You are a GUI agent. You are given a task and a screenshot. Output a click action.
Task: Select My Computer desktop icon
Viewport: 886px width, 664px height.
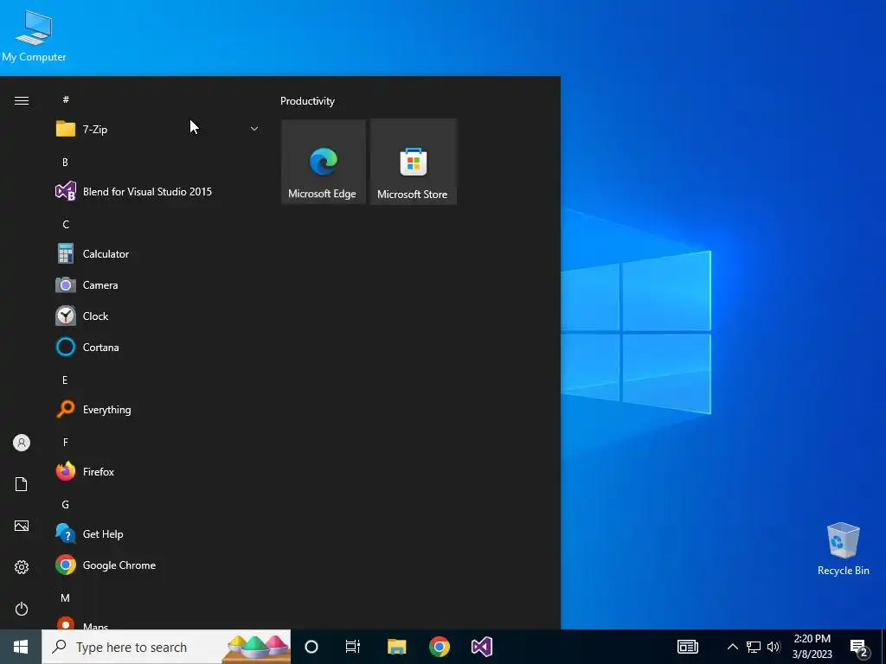(34, 36)
